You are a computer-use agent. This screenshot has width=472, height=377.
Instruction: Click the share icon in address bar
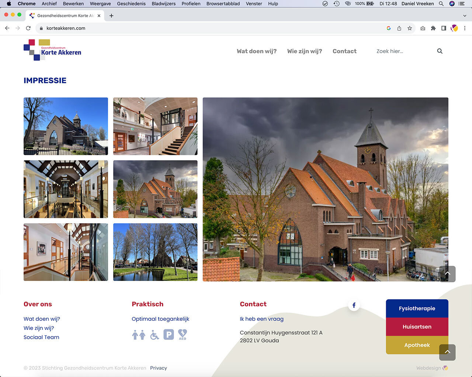(399, 28)
